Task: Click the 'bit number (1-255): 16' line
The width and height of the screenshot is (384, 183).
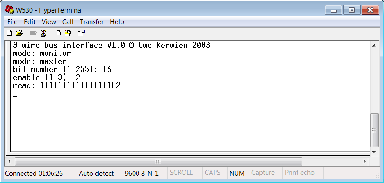Action: [x=62, y=69]
